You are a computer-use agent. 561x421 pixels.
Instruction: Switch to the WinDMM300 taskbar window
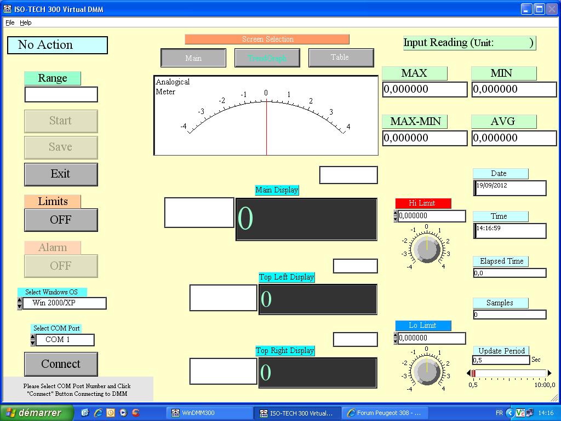tap(211, 413)
